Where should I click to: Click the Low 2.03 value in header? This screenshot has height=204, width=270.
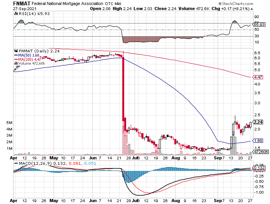coord(143,8)
